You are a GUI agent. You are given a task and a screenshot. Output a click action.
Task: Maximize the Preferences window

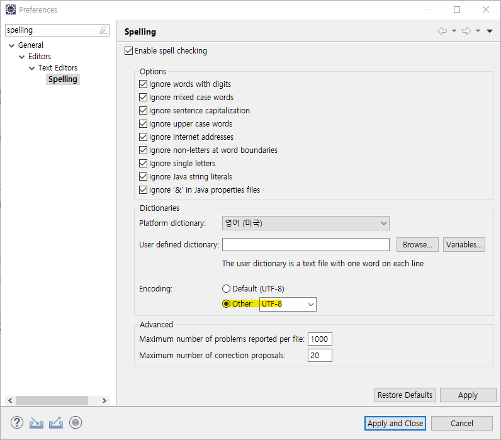[x=457, y=9]
